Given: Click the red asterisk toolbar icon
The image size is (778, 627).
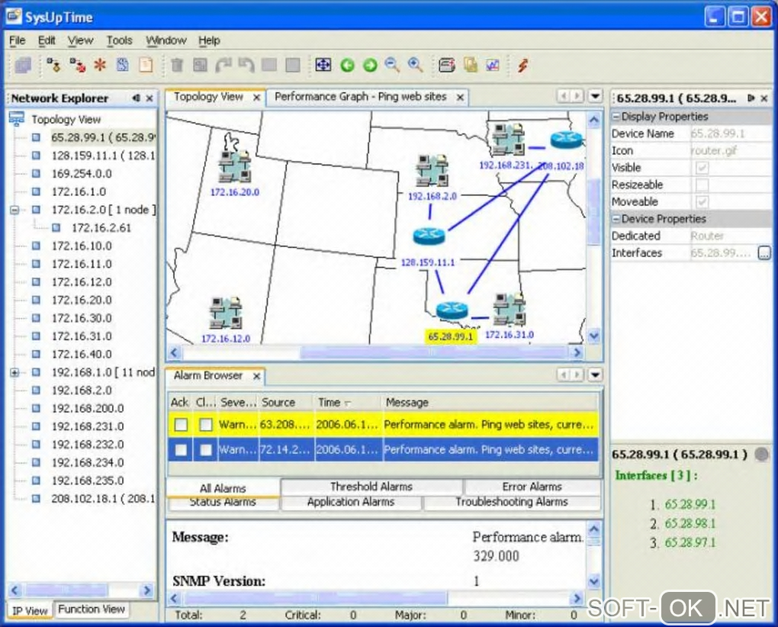Looking at the screenshot, I should pos(100,65).
